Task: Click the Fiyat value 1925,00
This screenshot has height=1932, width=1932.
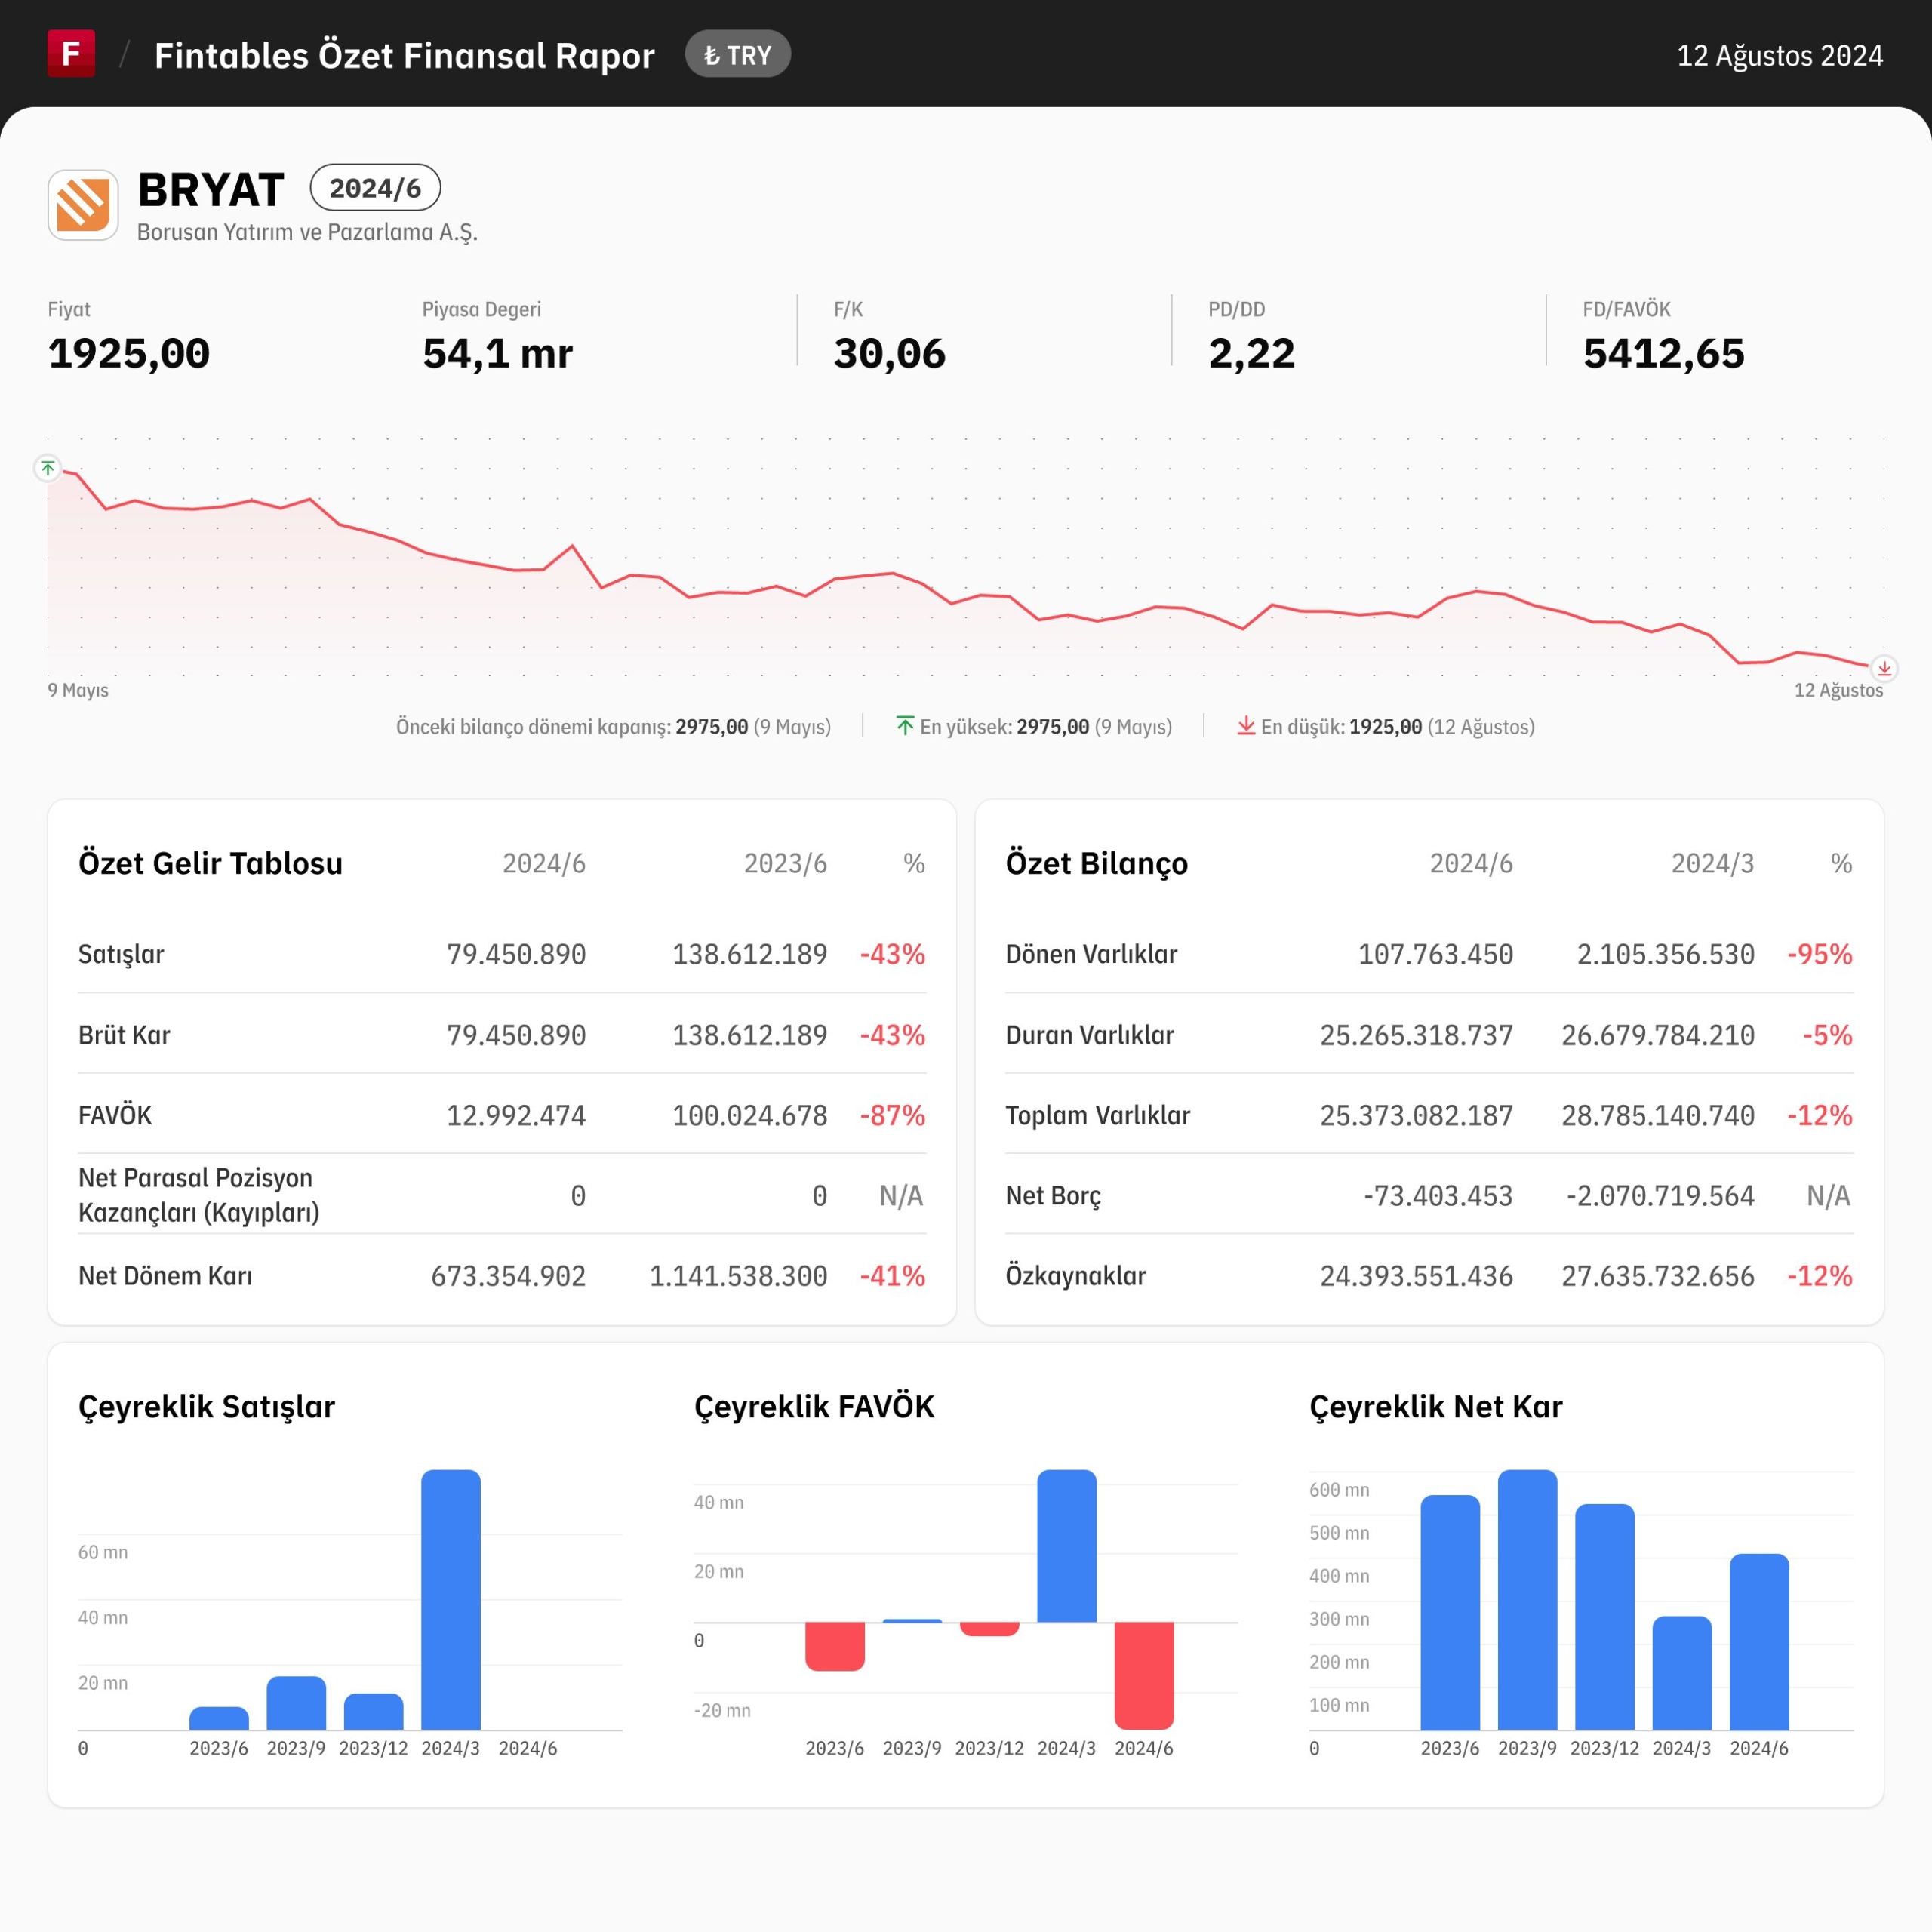Action: click(129, 354)
